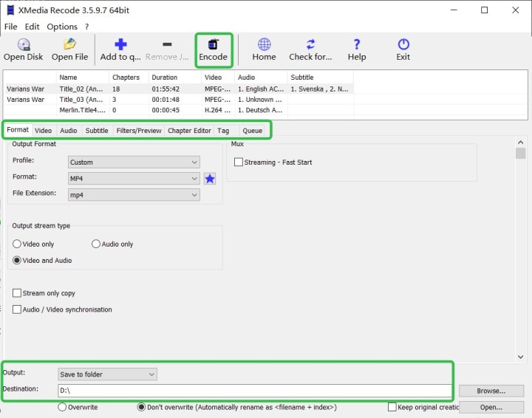Click the duration value 01:55:42

[166, 89]
